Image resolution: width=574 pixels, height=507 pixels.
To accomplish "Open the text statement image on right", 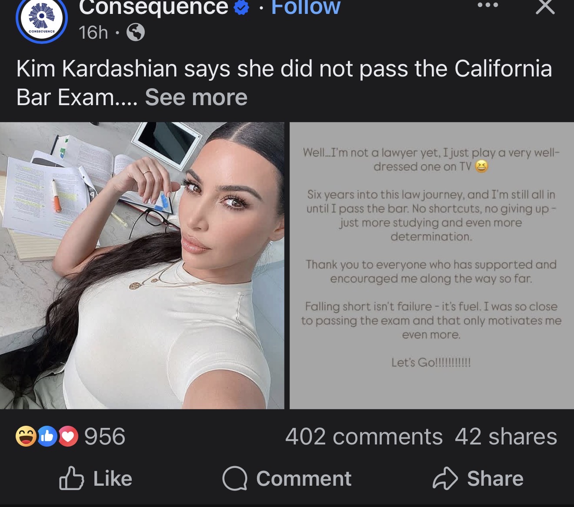I will 431,265.
